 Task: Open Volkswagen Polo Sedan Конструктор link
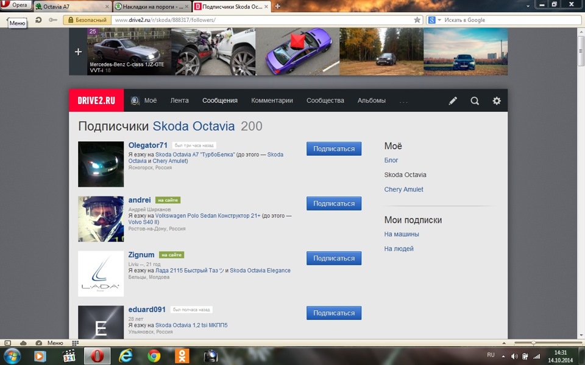tap(208, 215)
